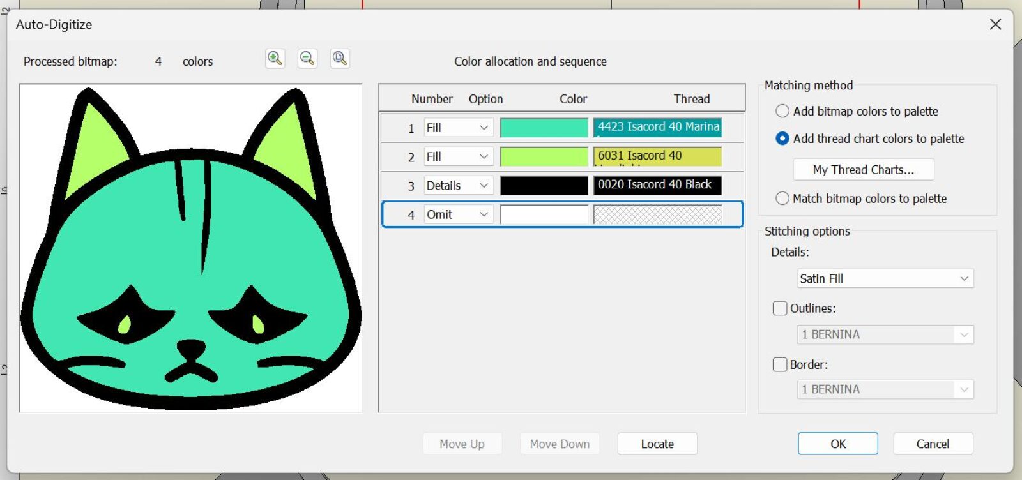
Task: Click the Number column header
Action: click(432, 99)
